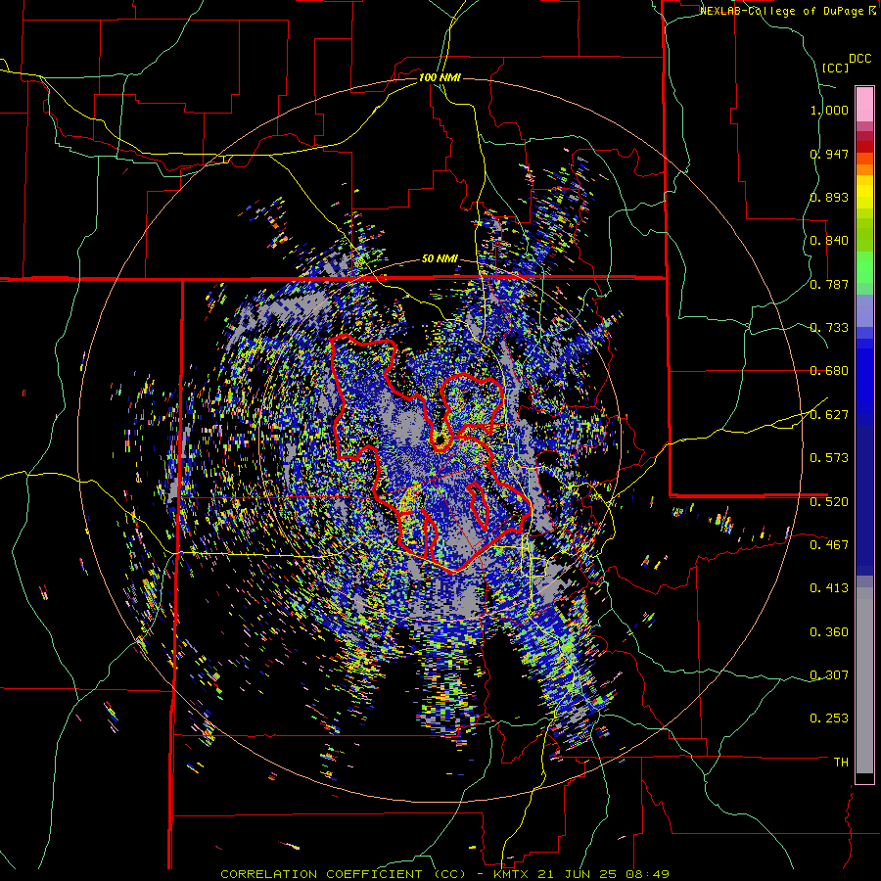Click the NEXLAB-College of DuPage label
This screenshot has height=881, width=881.
click(782, 11)
